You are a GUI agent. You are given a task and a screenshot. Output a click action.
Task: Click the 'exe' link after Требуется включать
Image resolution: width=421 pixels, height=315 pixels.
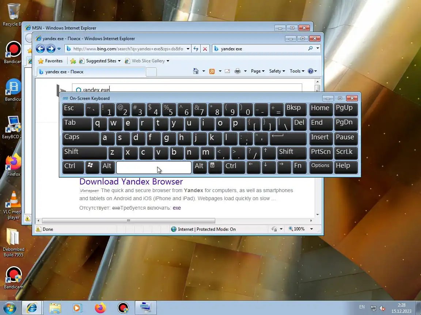(177, 208)
